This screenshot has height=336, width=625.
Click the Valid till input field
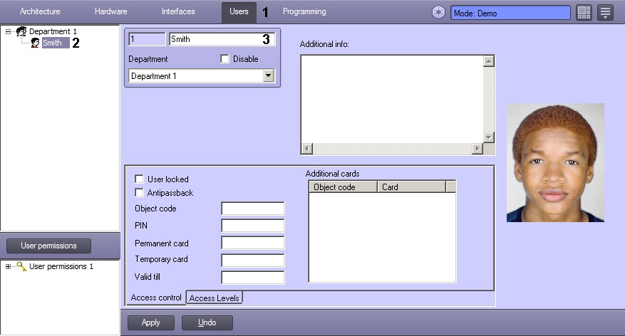click(253, 278)
